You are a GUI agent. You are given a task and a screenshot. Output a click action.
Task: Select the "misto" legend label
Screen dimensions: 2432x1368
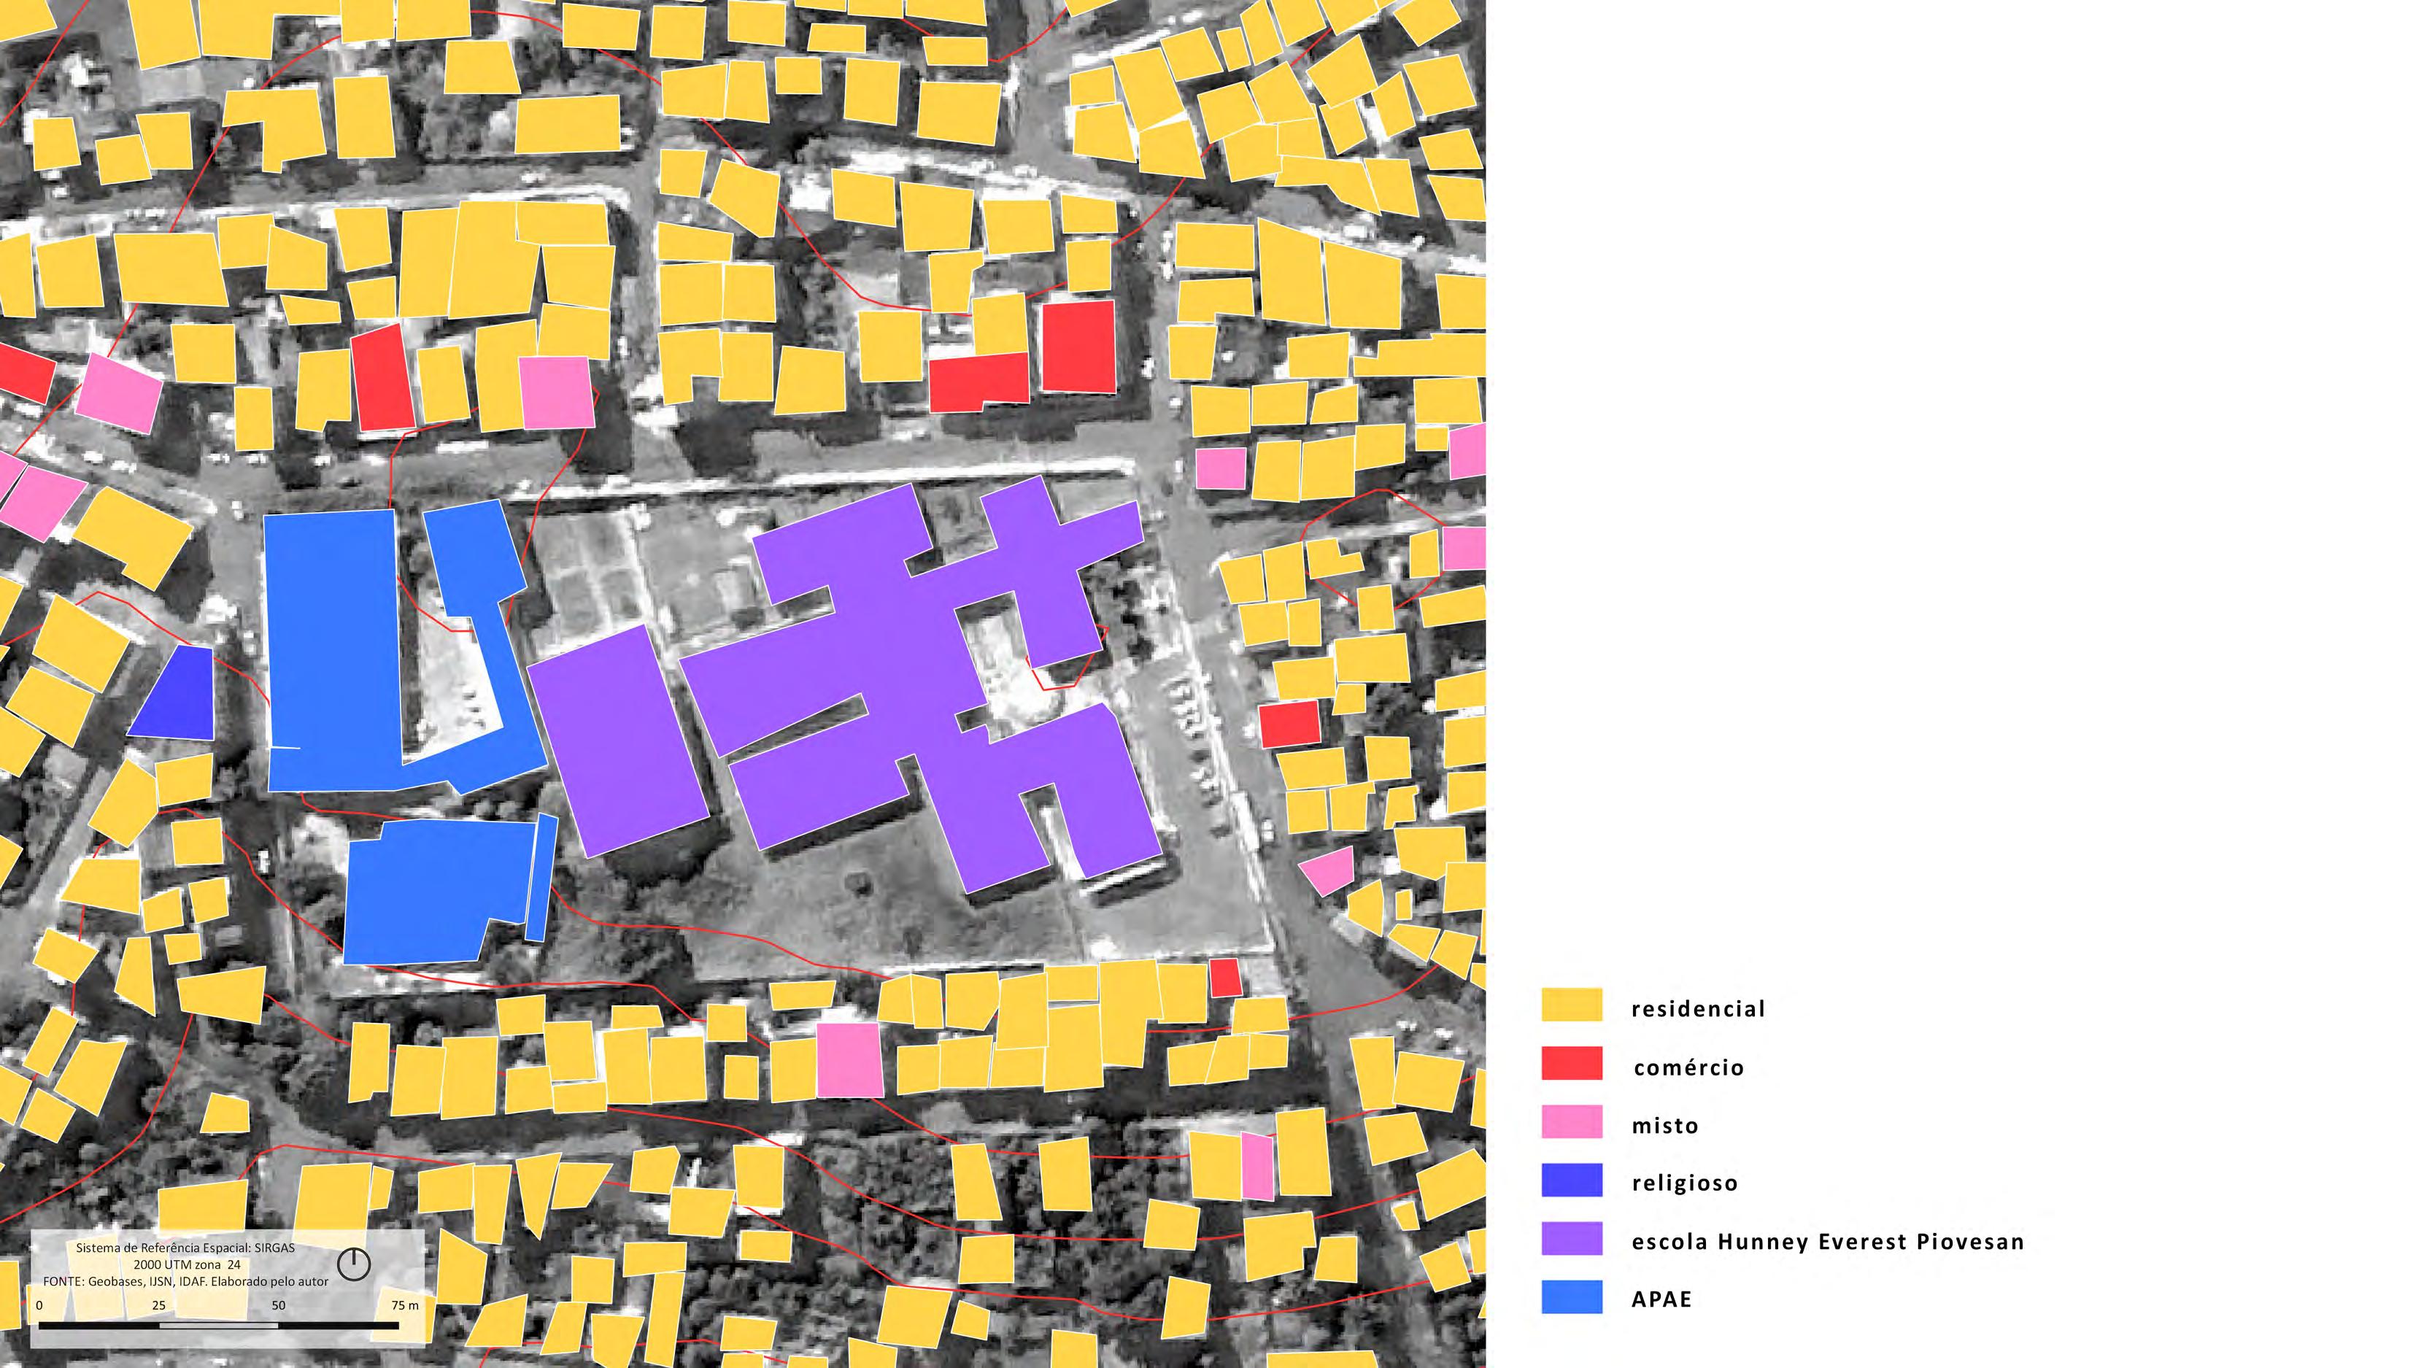(1664, 1125)
